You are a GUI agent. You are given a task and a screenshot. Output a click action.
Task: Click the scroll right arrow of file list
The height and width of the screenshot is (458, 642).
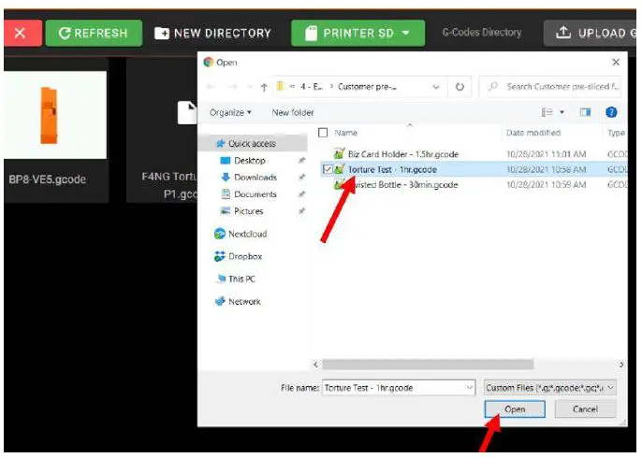[621, 364]
